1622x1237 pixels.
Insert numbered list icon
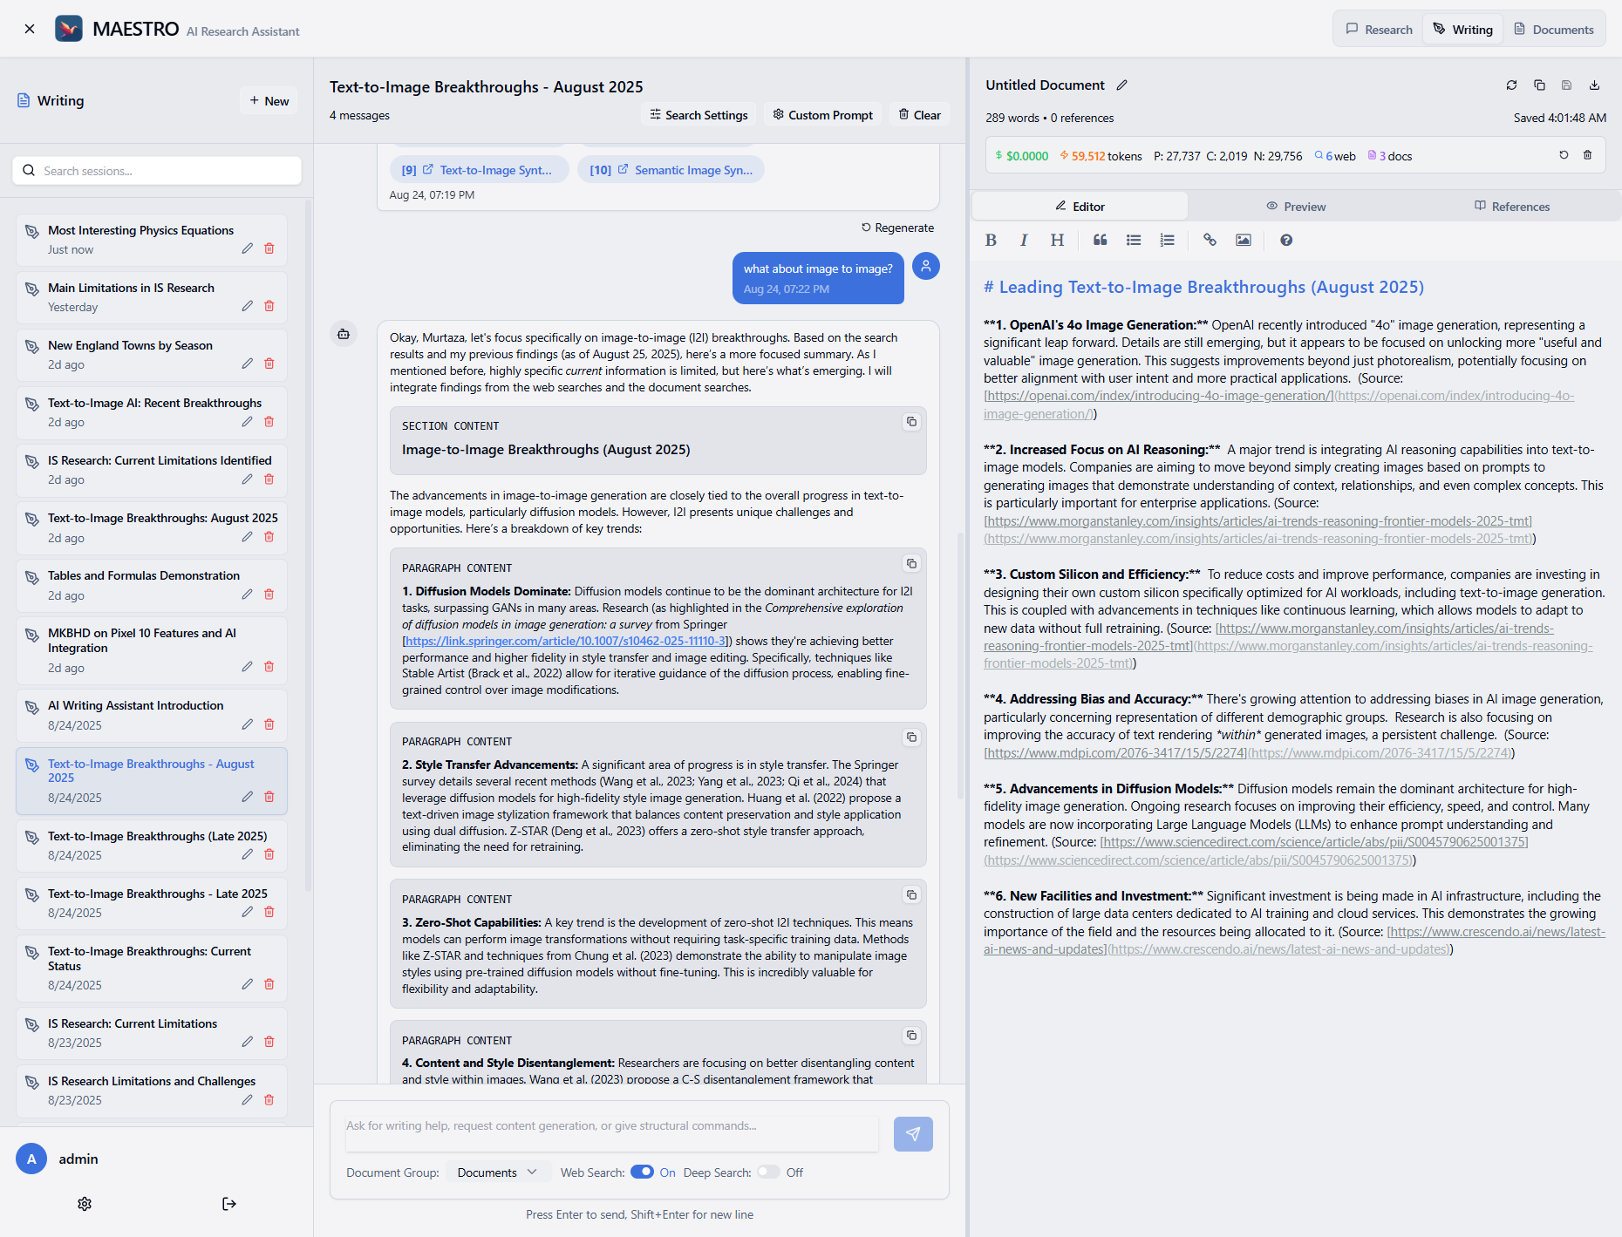click(x=1167, y=240)
